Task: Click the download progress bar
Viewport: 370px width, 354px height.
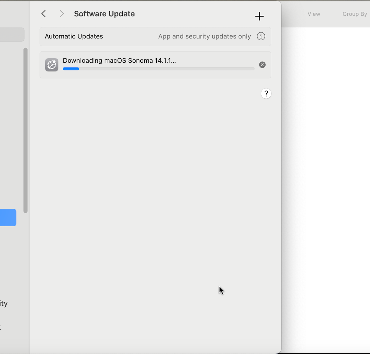Action: point(159,69)
